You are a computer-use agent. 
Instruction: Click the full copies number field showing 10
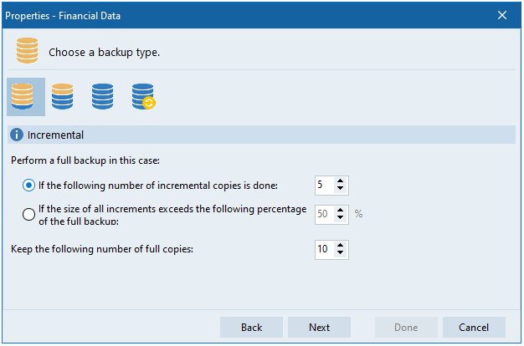point(324,249)
